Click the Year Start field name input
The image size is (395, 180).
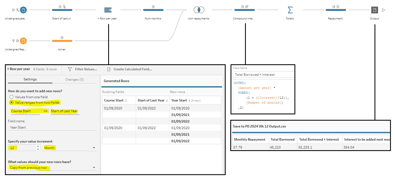pyautogui.click(x=52, y=127)
